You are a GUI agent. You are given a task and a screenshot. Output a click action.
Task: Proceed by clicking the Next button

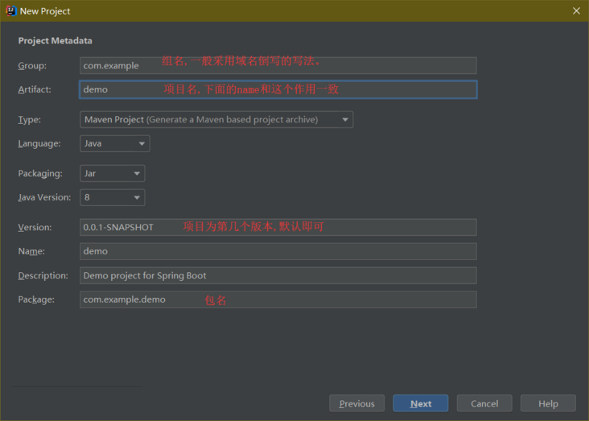pos(421,403)
